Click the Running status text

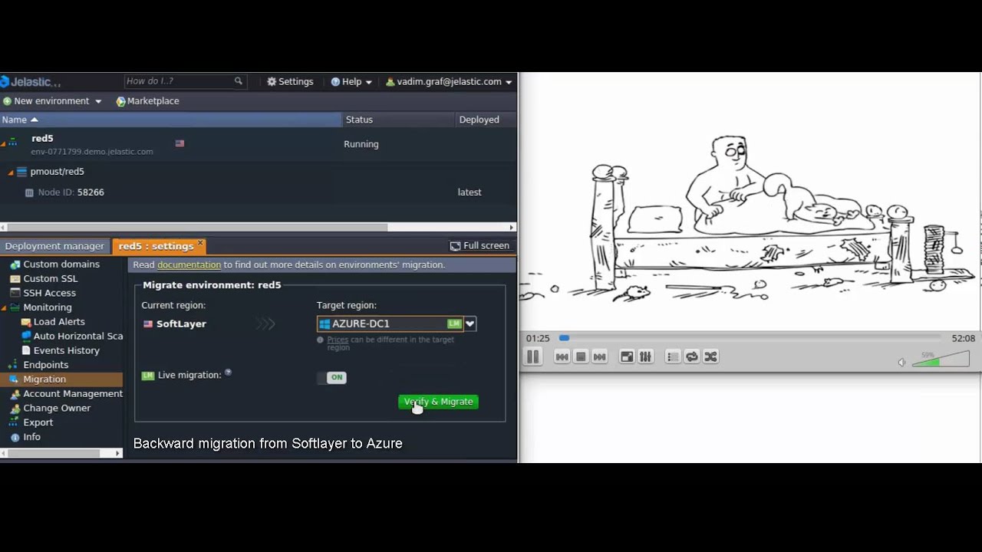361,144
